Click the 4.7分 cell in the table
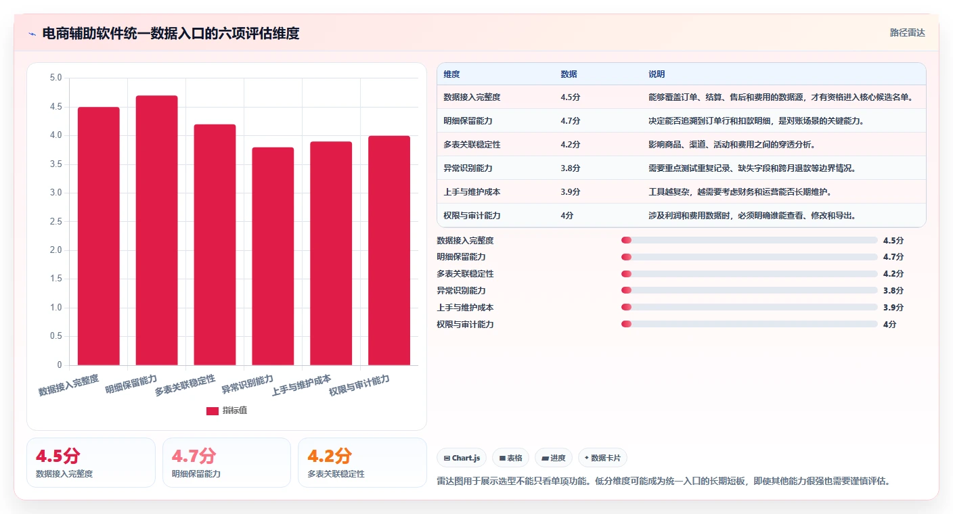 (571, 121)
